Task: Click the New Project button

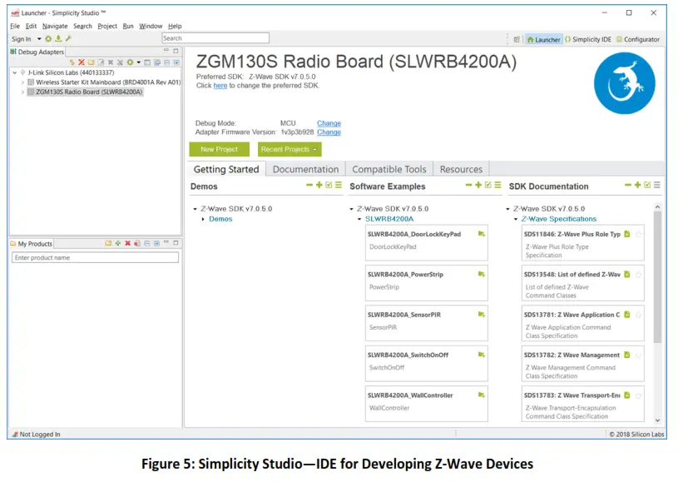Action: (x=218, y=149)
